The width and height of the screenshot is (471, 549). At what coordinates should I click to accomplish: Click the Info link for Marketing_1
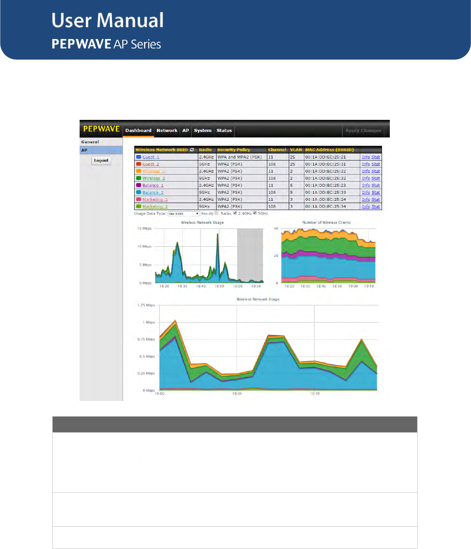[x=366, y=199]
